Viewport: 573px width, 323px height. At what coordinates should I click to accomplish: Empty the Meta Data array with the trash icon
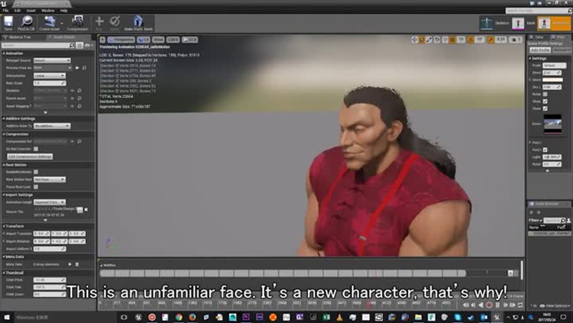tap(77, 264)
